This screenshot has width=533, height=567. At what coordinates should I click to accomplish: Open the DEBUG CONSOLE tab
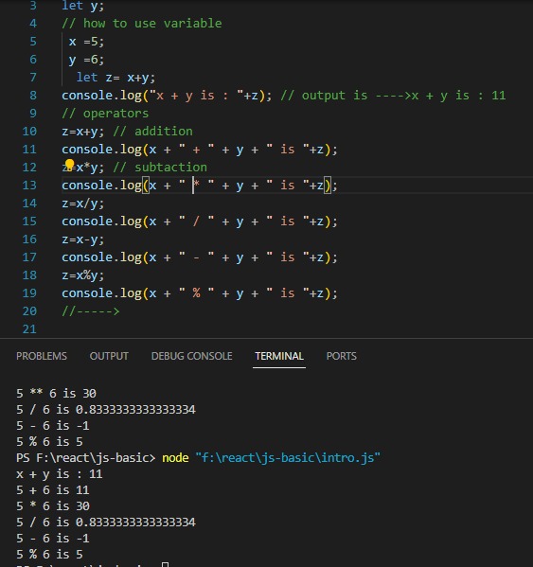(191, 356)
